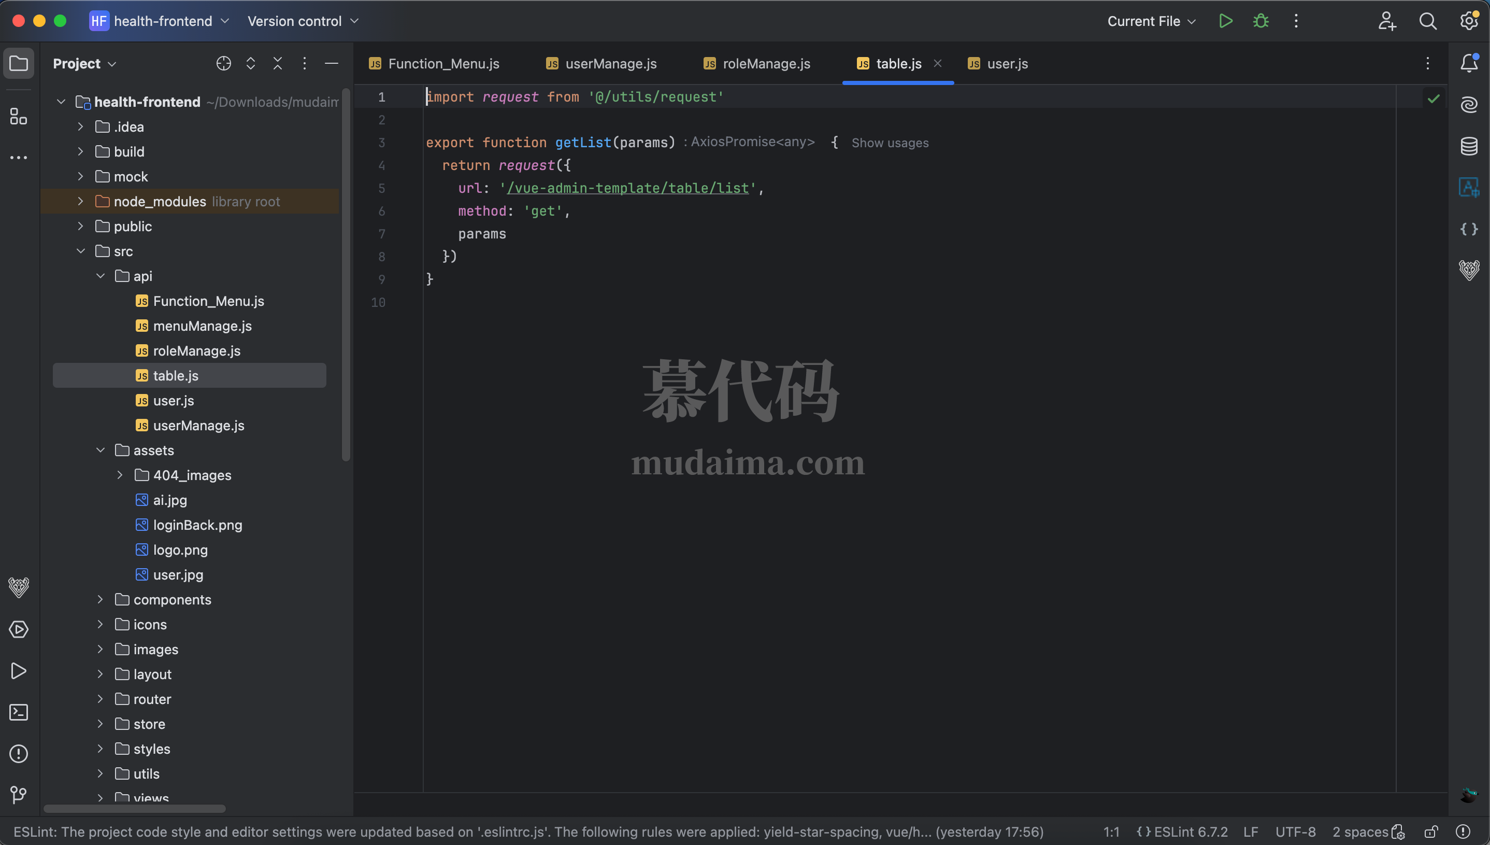Viewport: 1490px width, 845px height.
Task: Hide the Project panel with minus button
Action: pos(331,63)
